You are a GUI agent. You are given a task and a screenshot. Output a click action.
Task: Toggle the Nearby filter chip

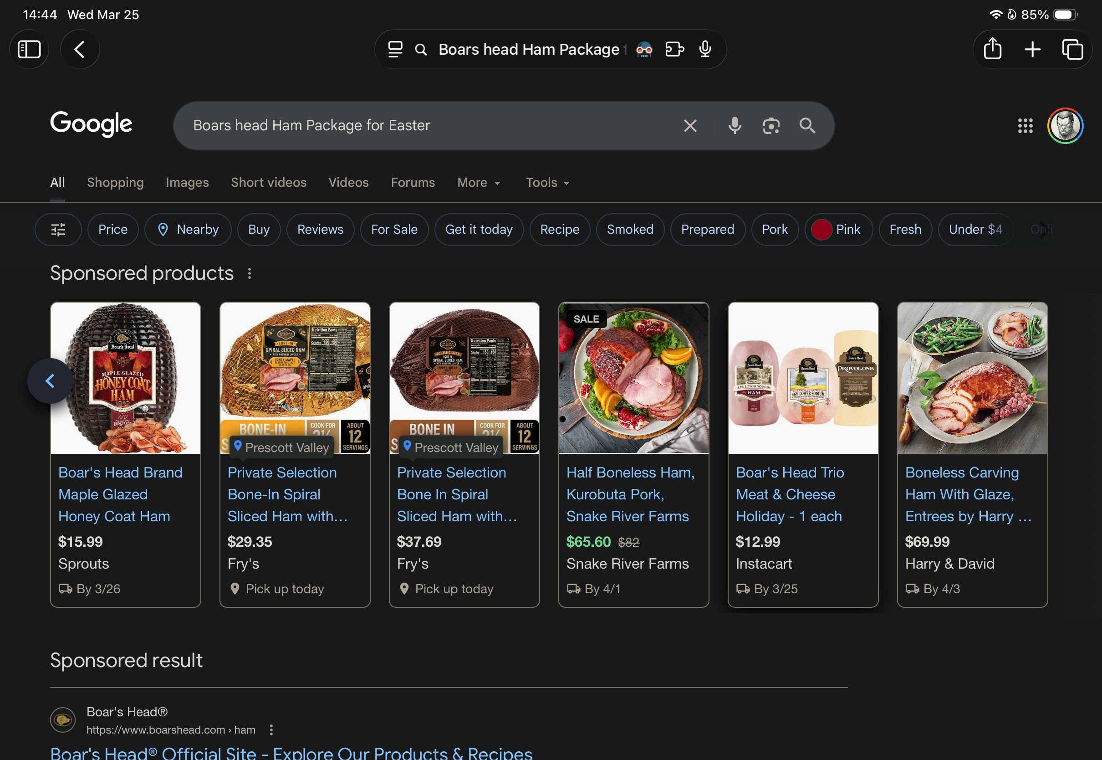pos(188,230)
